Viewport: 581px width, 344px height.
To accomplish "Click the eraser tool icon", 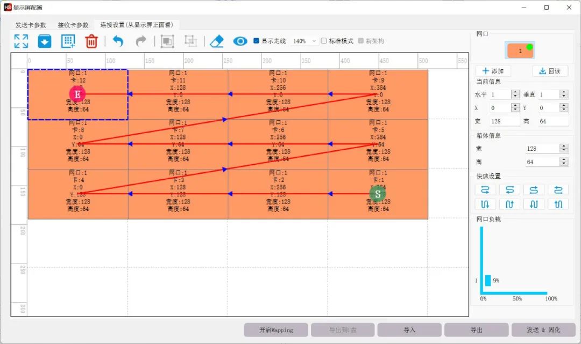I will coord(217,41).
